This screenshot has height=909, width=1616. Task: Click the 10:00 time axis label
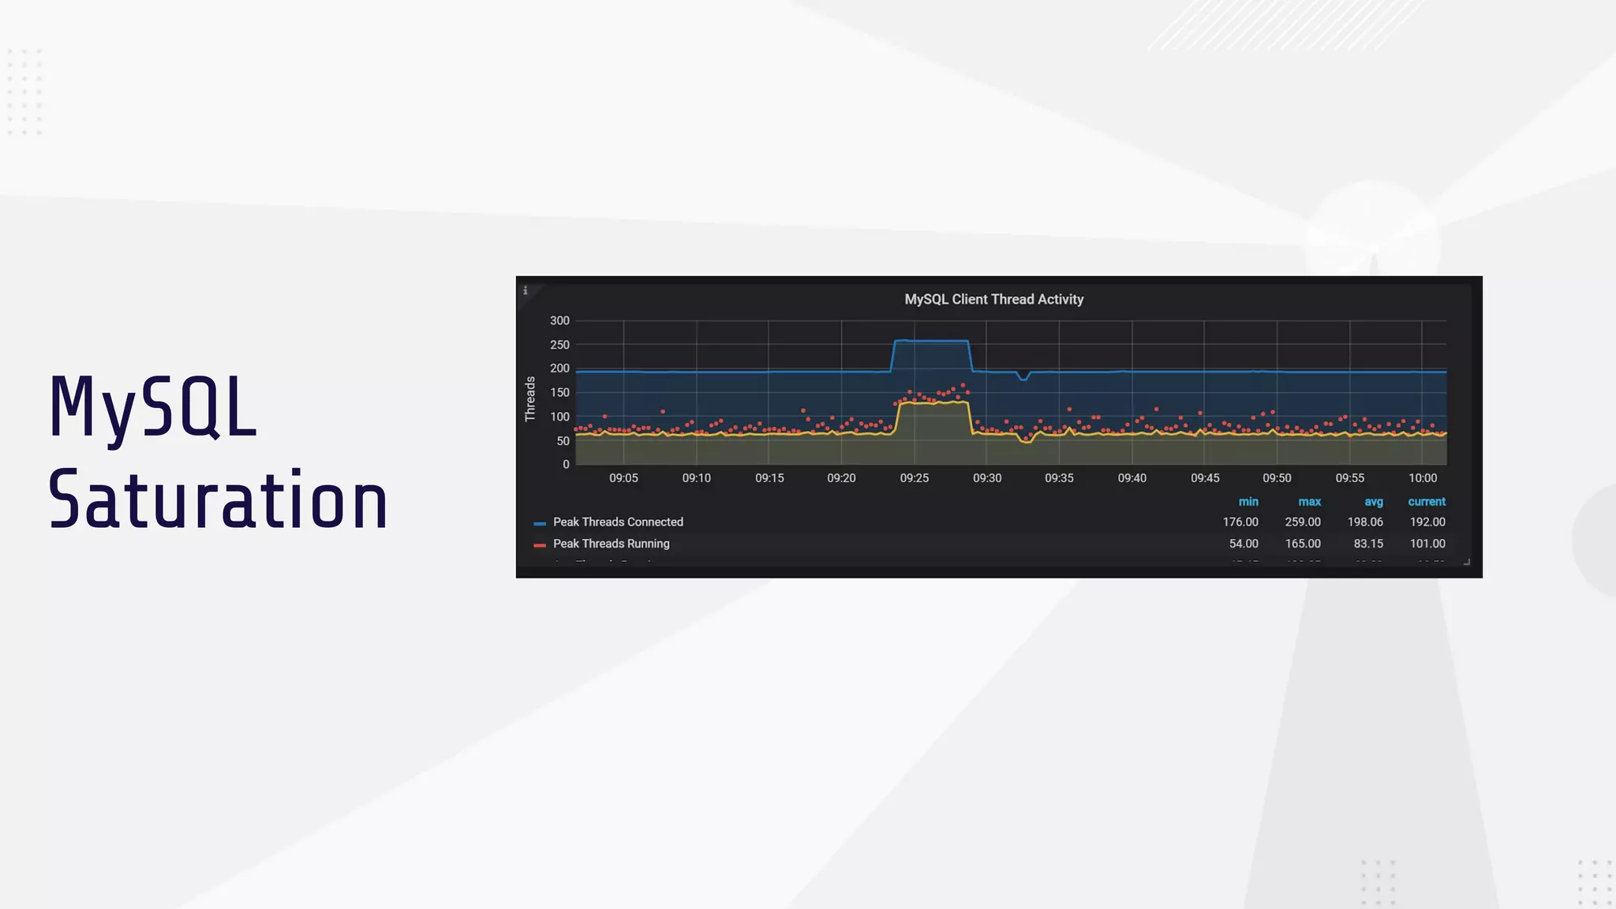click(x=1423, y=478)
